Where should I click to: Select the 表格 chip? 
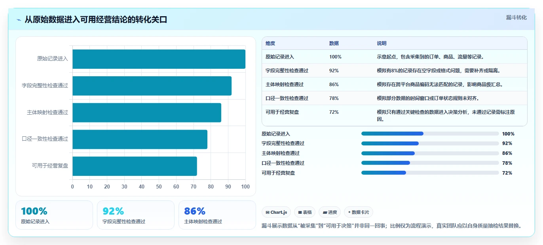(305, 212)
